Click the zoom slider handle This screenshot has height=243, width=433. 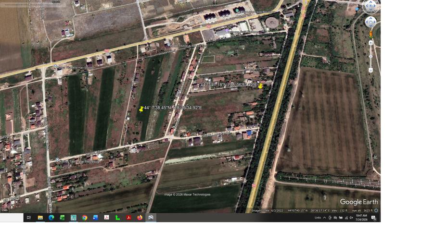pyautogui.click(x=371, y=57)
